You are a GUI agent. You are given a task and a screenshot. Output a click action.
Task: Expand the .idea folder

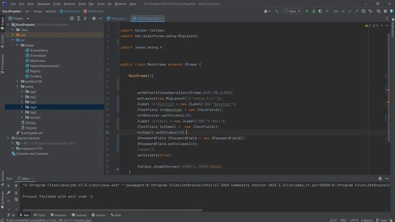pyautogui.click(x=12, y=30)
